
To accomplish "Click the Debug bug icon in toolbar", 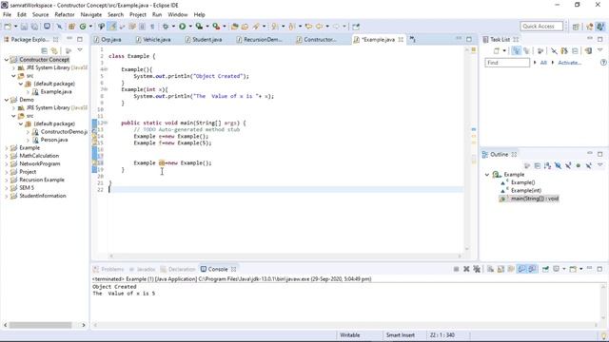I will [x=166, y=27].
